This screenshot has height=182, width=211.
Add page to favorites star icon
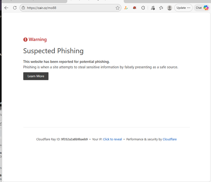point(118,8)
